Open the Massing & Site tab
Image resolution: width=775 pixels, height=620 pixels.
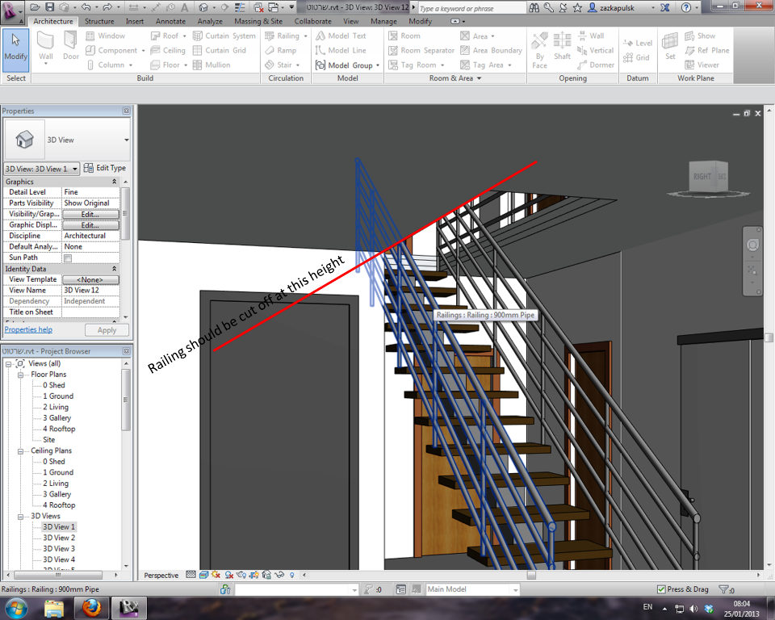click(x=258, y=21)
